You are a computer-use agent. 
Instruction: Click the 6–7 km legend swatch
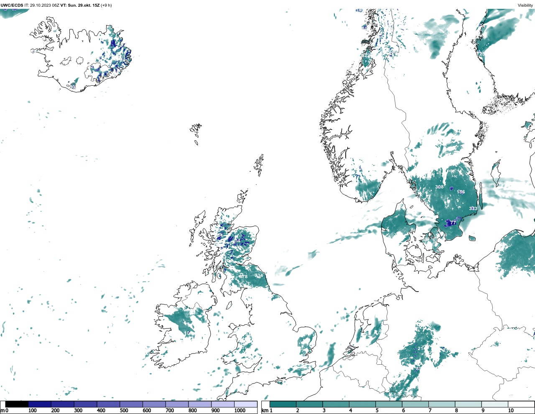click(415, 404)
